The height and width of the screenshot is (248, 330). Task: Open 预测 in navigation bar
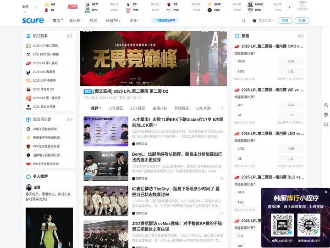pos(93,21)
